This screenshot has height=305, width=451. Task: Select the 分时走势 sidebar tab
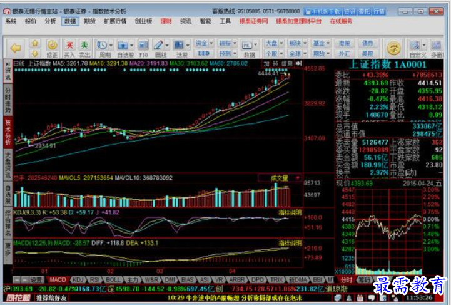point(8,100)
